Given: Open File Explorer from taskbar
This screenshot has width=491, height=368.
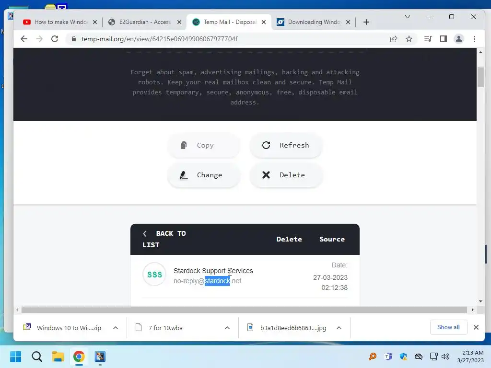Looking at the screenshot, I should [58, 356].
